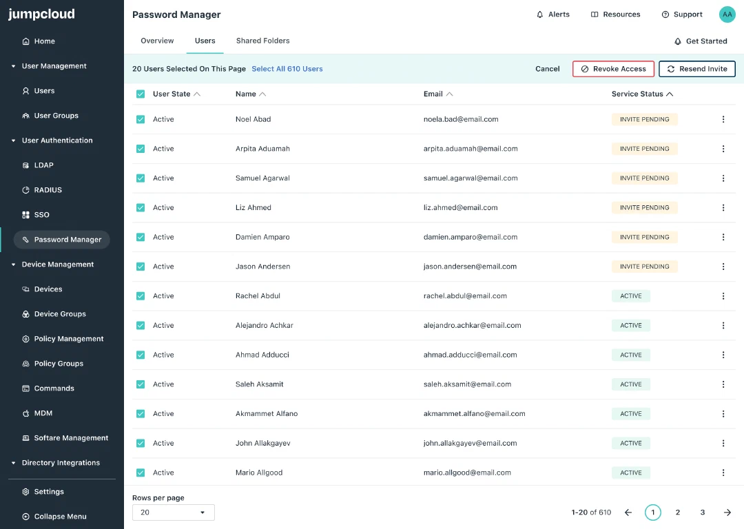Collapse the sidebar menu
The height and width of the screenshot is (529, 744).
point(54,516)
